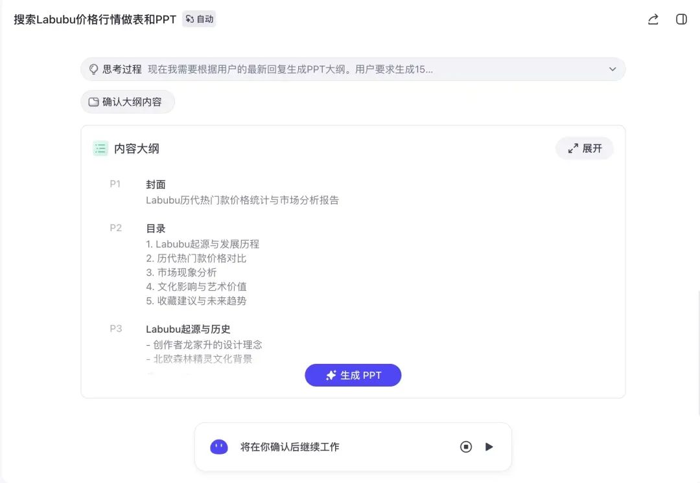
Task: Click the lightbulb icon beside 思考过程
Action: (93, 69)
